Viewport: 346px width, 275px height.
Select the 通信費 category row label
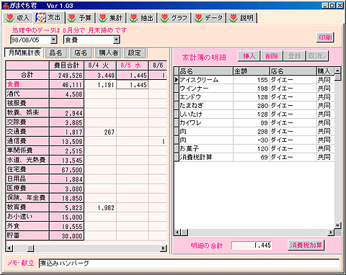point(27,141)
